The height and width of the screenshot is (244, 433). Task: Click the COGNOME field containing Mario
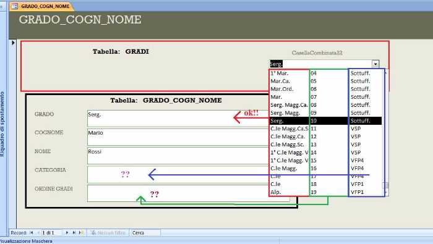pos(178,137)
